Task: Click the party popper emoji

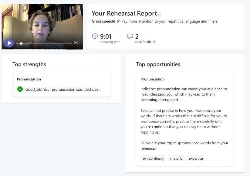Action: [x=118, y=21]
